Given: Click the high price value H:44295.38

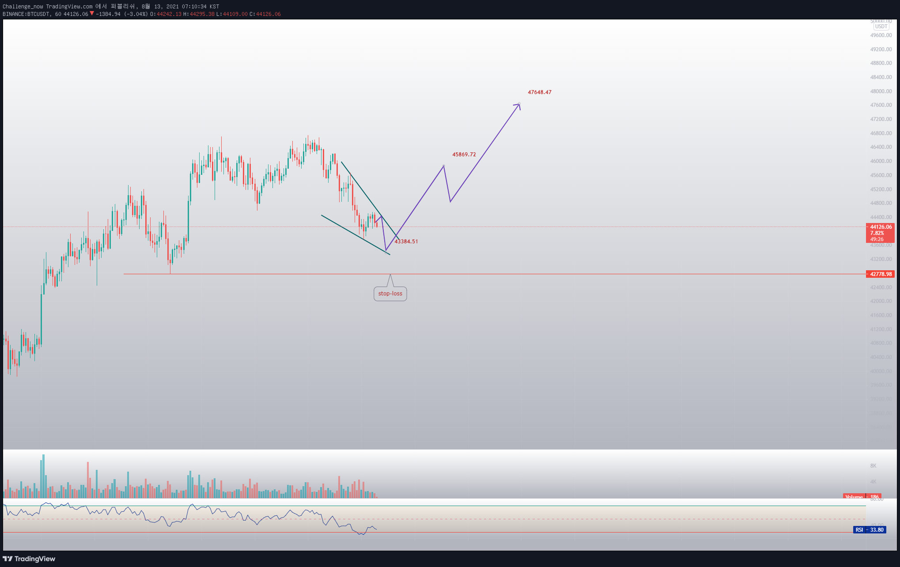Looking at the screenshot, I should click(199, 14).
